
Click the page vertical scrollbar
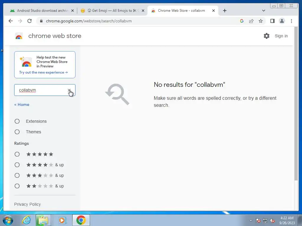coord(296,104)
